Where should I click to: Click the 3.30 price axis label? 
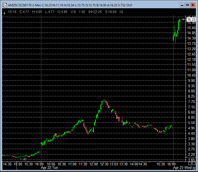(191, 144)
